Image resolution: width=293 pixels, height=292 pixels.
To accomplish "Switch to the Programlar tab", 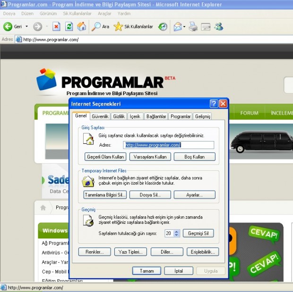I will tap(181, 116).
